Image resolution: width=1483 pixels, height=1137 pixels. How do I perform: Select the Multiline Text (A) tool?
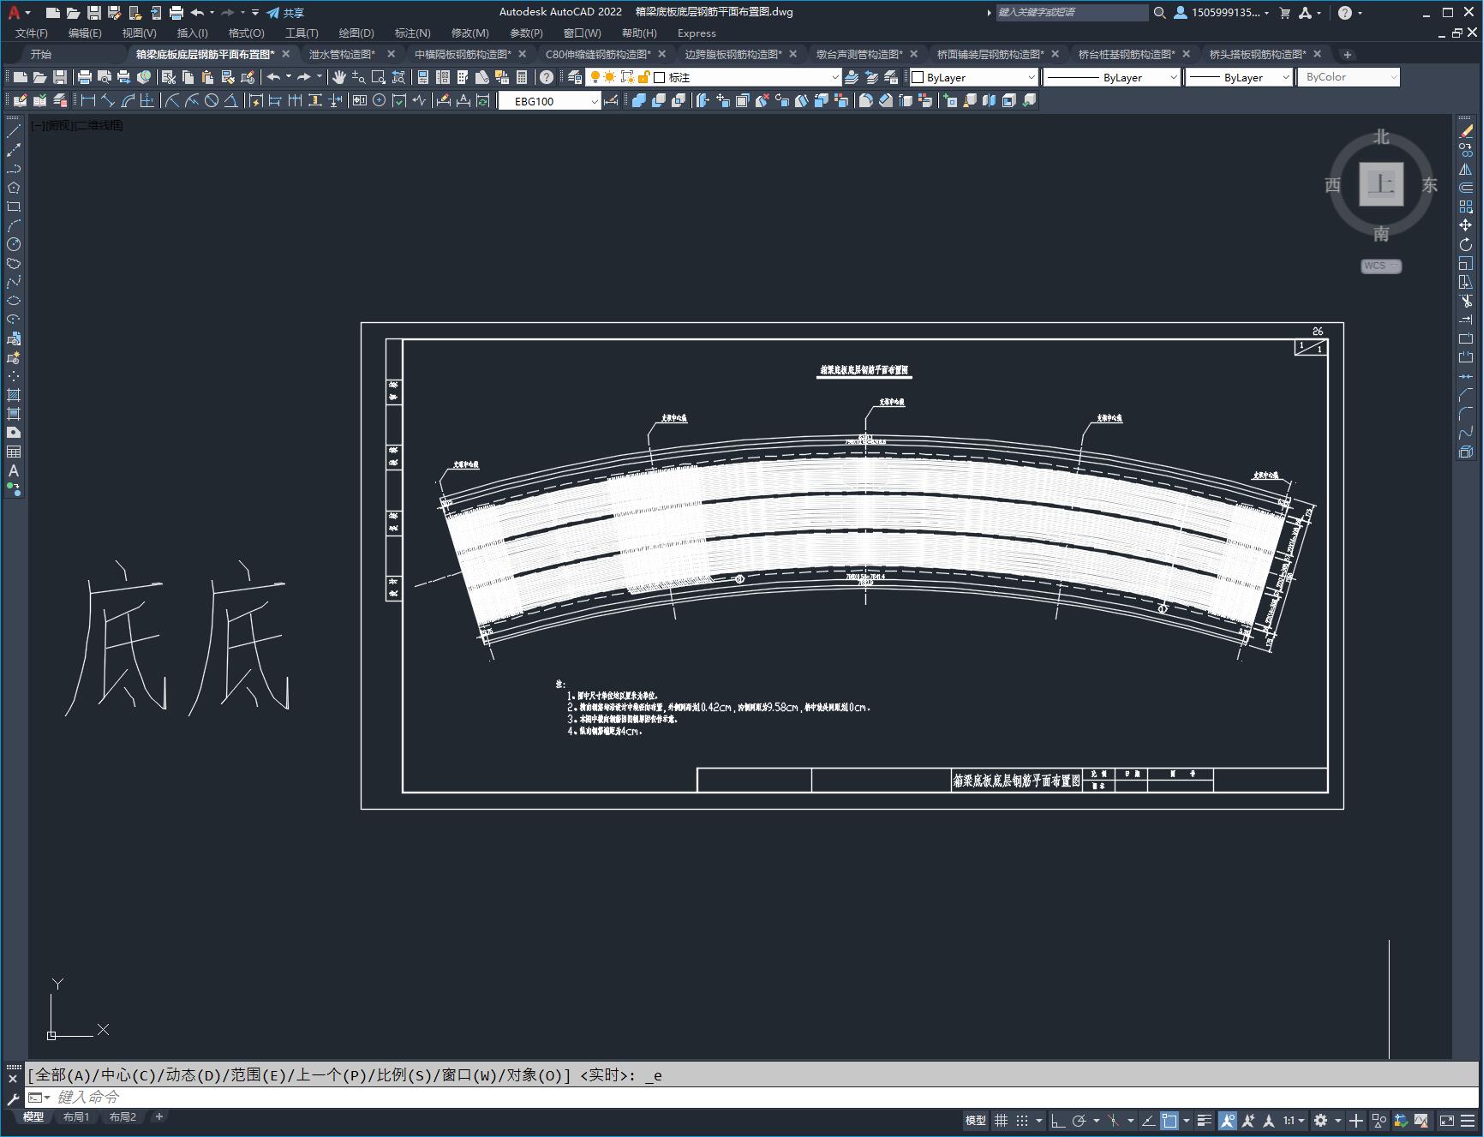14,470
